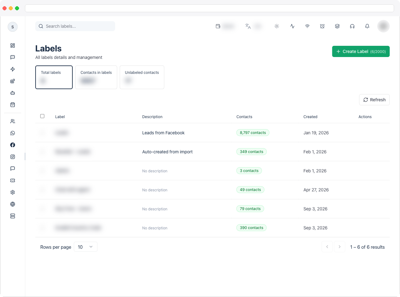Click the globe sidebar icon
The image size is (400, 297).
point(12,204)
